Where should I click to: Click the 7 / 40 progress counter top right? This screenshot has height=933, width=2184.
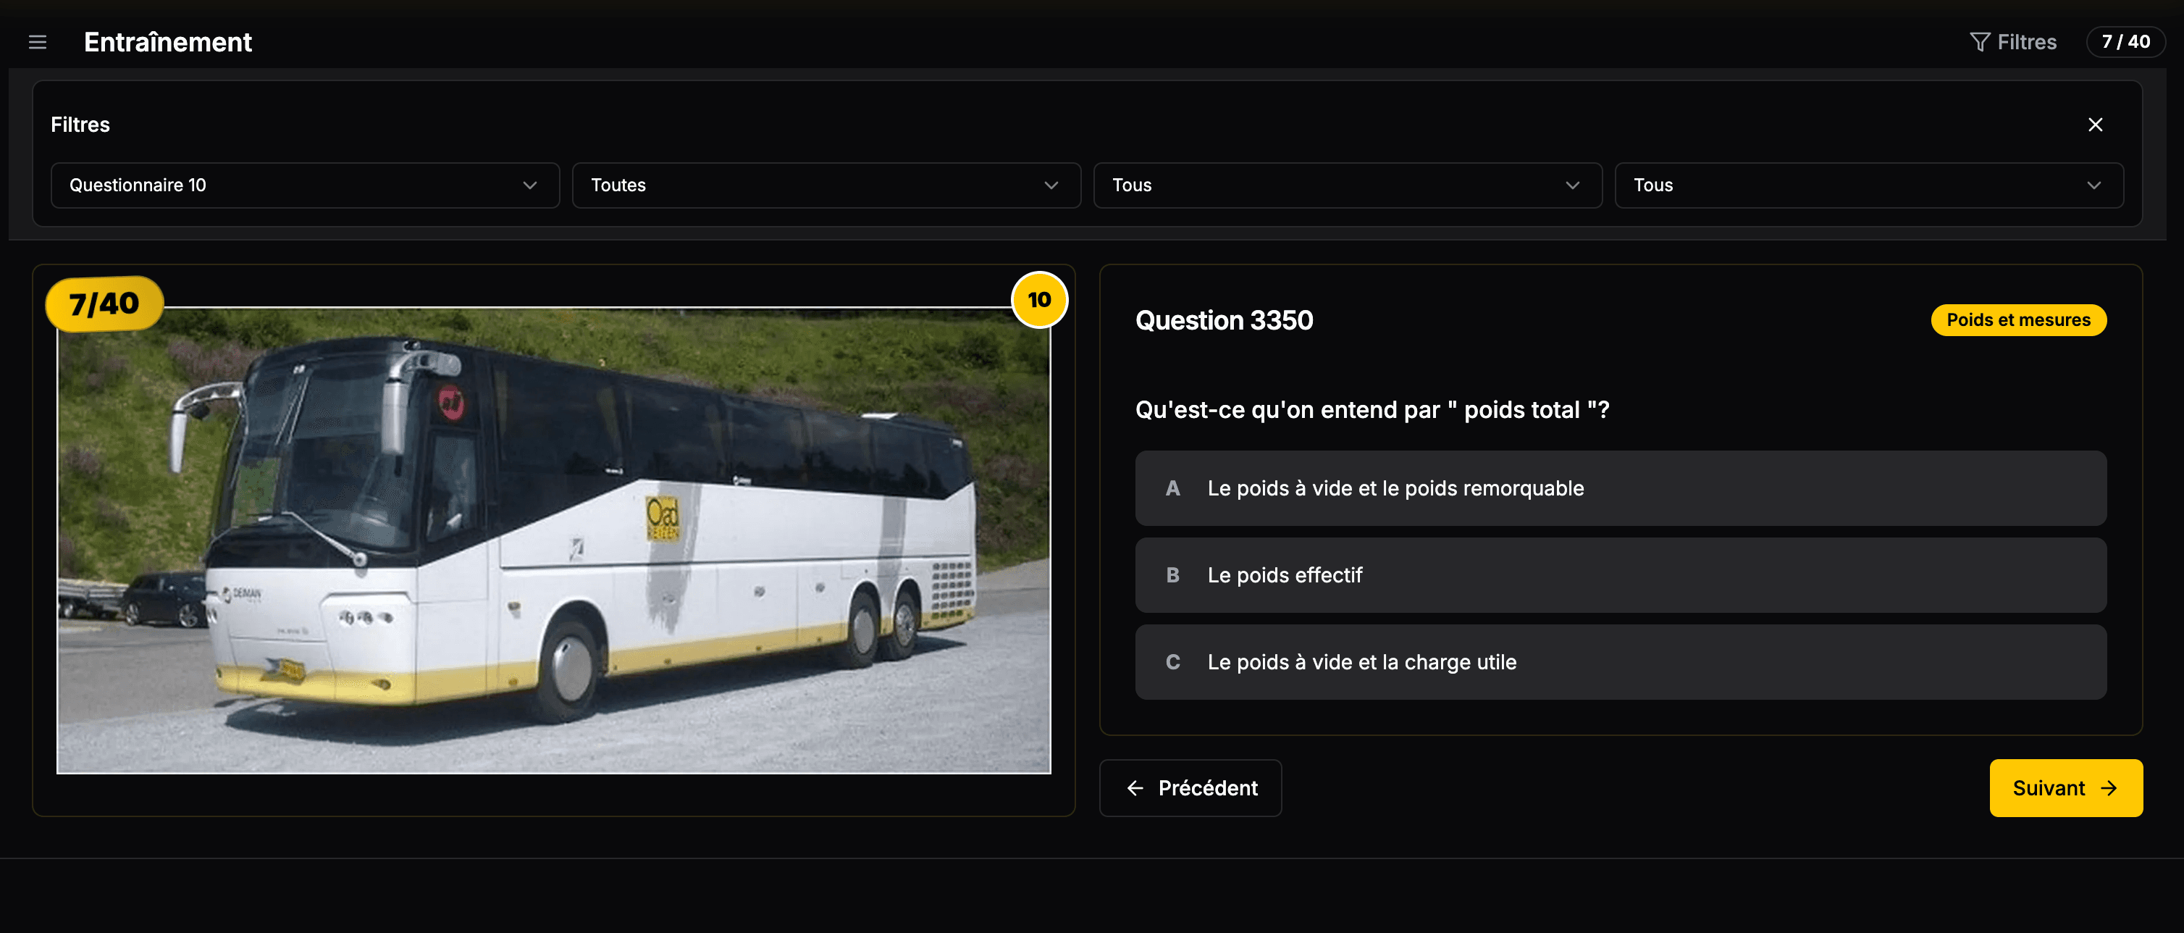pyautogui.click(x=2125, y=41)
